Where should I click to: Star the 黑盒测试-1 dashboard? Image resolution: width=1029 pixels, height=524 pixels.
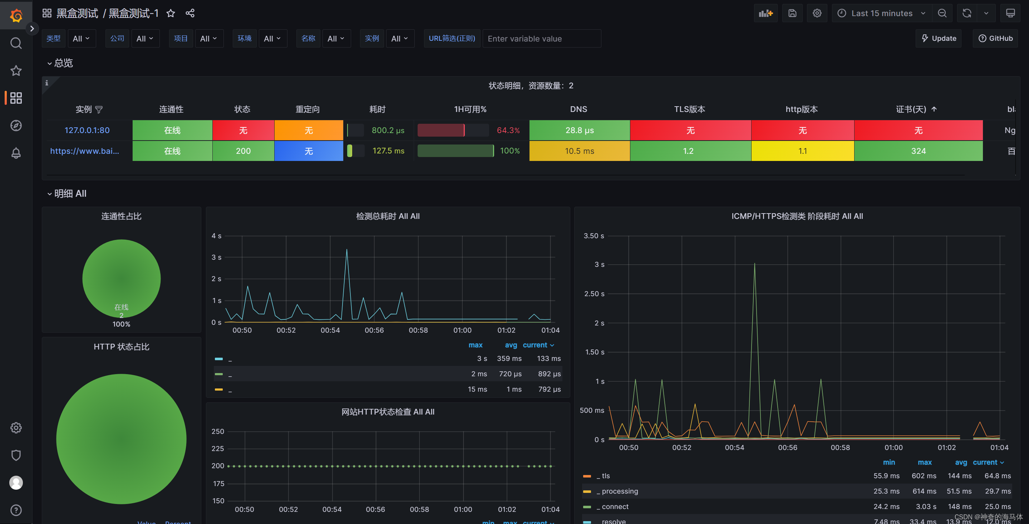pos(171,13)
